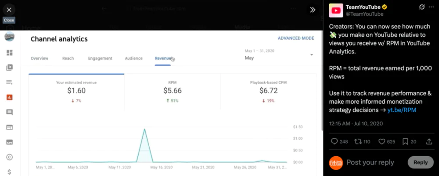Close the media viewer with X
The height and width of the screenshot is (176, 439).
[x=9, y=9]
